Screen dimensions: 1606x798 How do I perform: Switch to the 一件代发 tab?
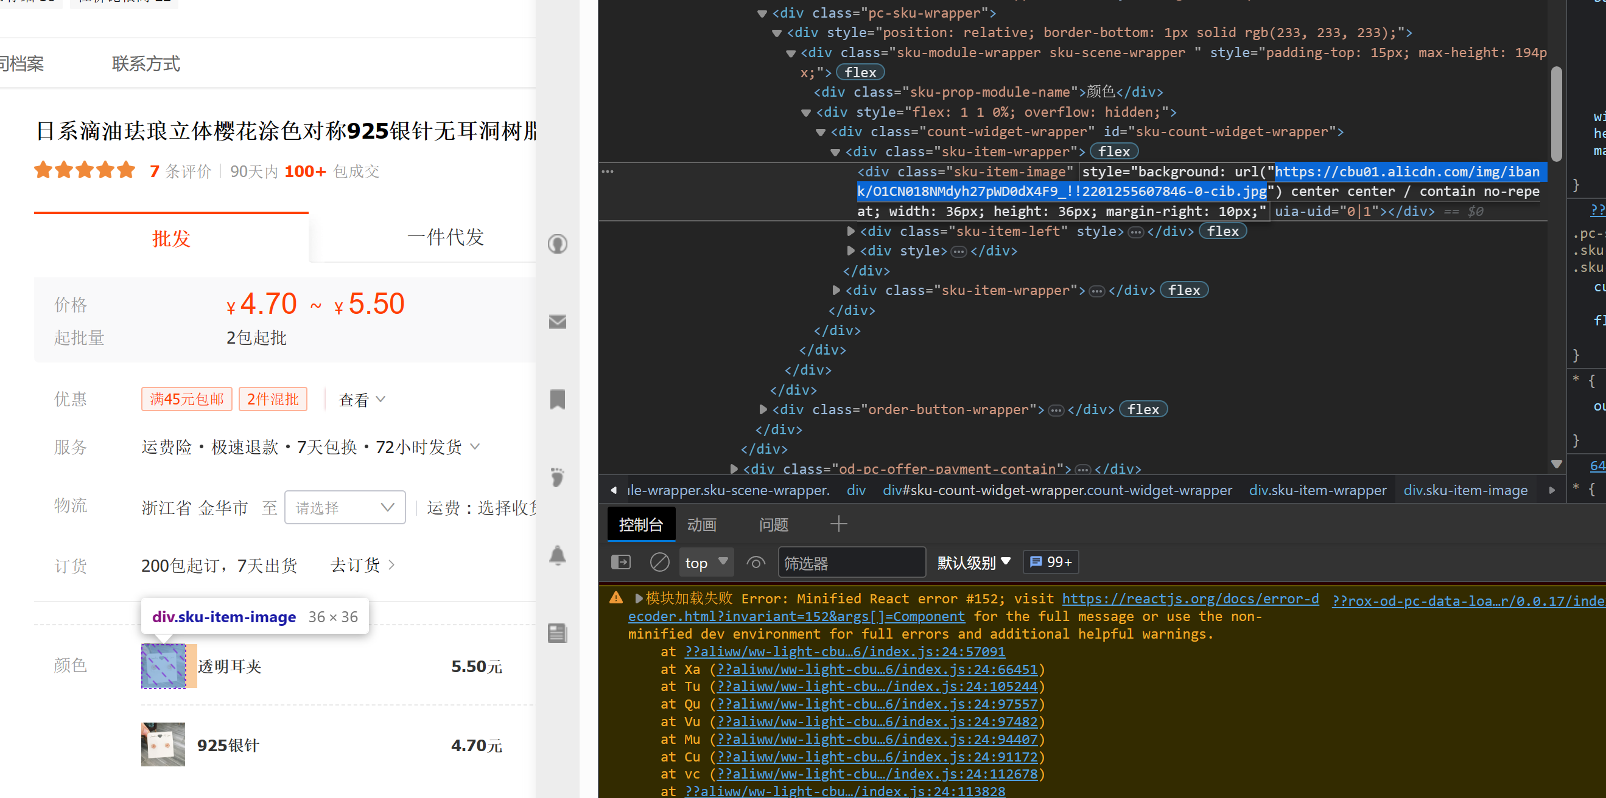click(445, 237)
